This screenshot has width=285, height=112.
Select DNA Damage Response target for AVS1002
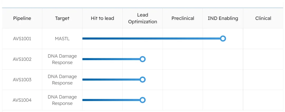click(x=62, y=59)
